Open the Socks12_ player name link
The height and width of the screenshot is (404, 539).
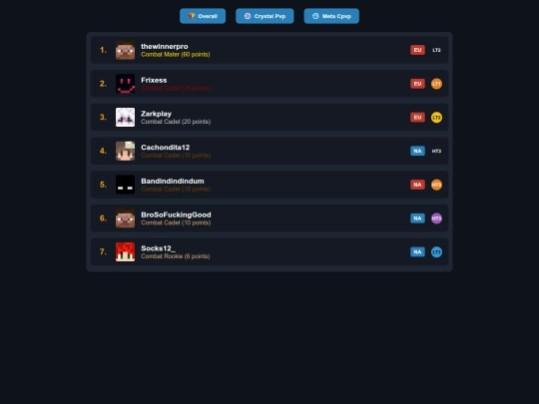pos(158,248)
